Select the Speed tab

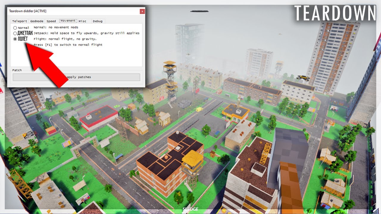[51, 21]
